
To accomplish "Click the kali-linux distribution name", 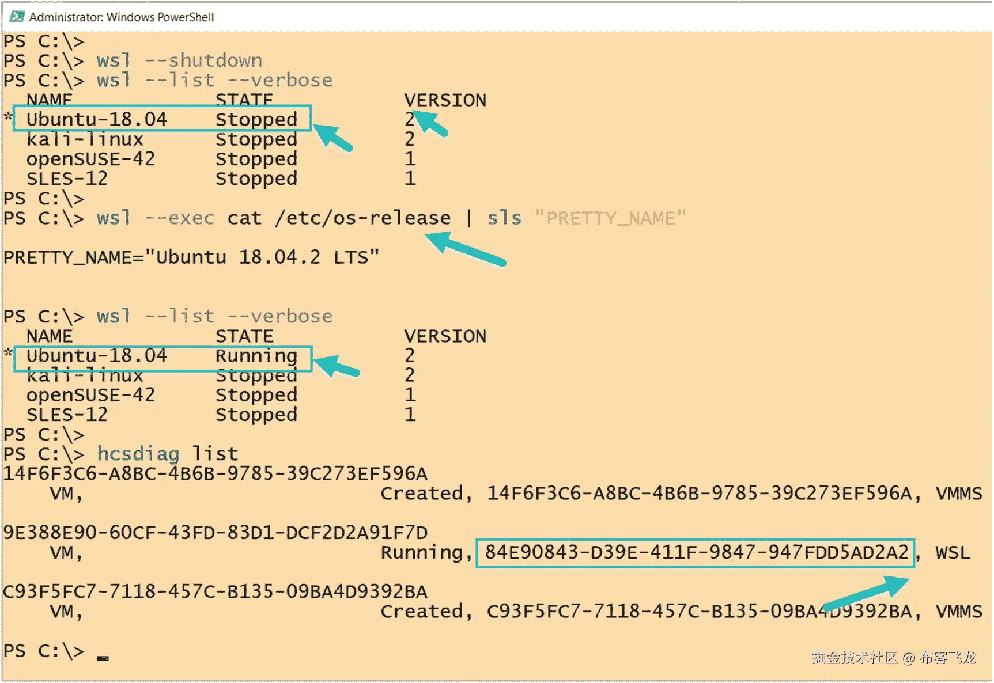I will [85, 139].
